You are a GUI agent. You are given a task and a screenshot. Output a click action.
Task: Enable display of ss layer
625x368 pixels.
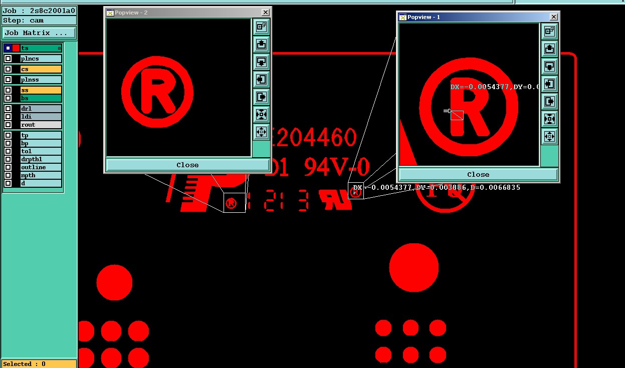tap(8, 90)
